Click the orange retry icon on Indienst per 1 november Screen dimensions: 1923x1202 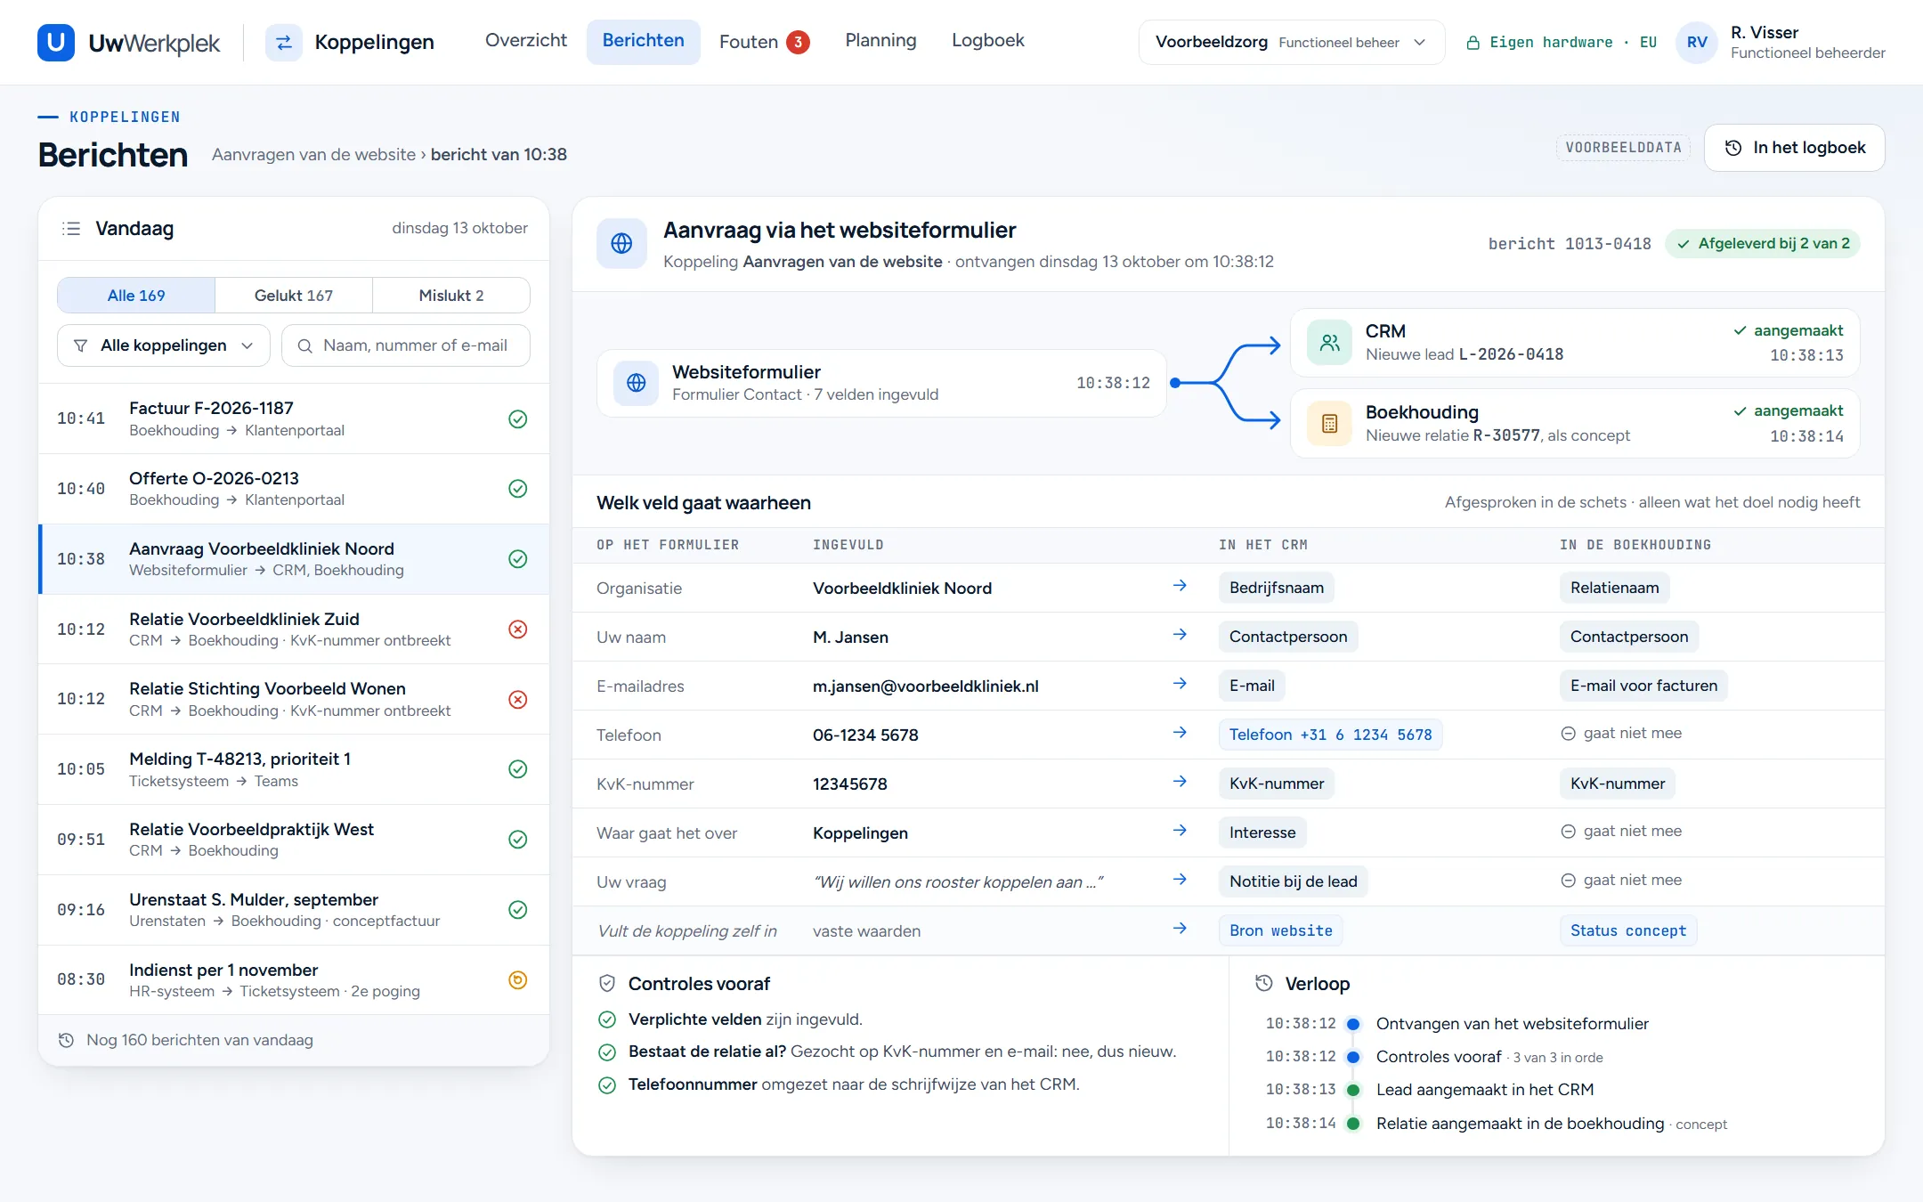517,979
